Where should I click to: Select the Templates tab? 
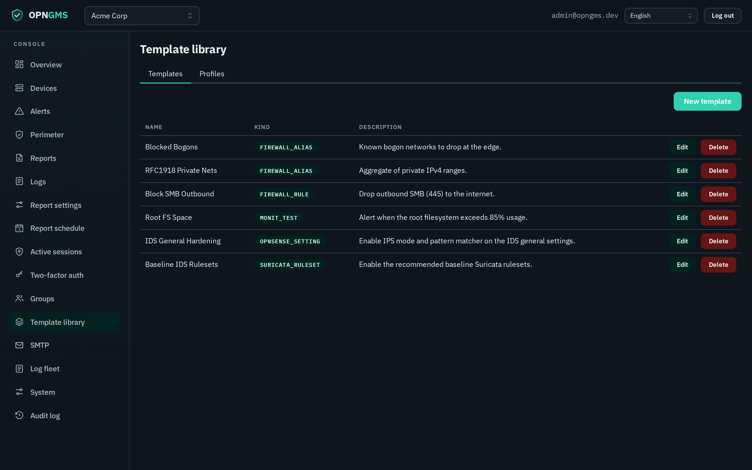coord(165,74)
